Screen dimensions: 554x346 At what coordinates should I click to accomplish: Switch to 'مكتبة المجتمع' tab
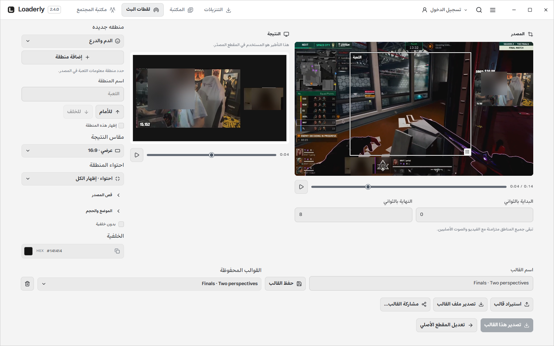96,10
